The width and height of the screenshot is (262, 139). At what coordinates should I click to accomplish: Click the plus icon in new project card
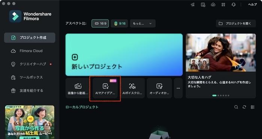pyautogui.click(x=75, y=57)
